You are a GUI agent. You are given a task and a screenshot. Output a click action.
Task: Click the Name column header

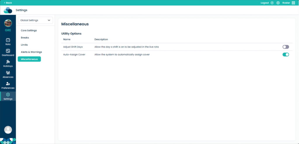pyautogui.click(x=67, y=39)
